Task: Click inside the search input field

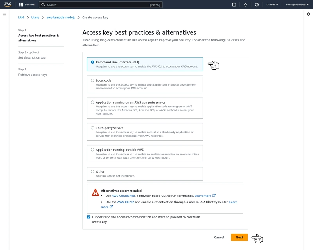Action: (98, 4)
